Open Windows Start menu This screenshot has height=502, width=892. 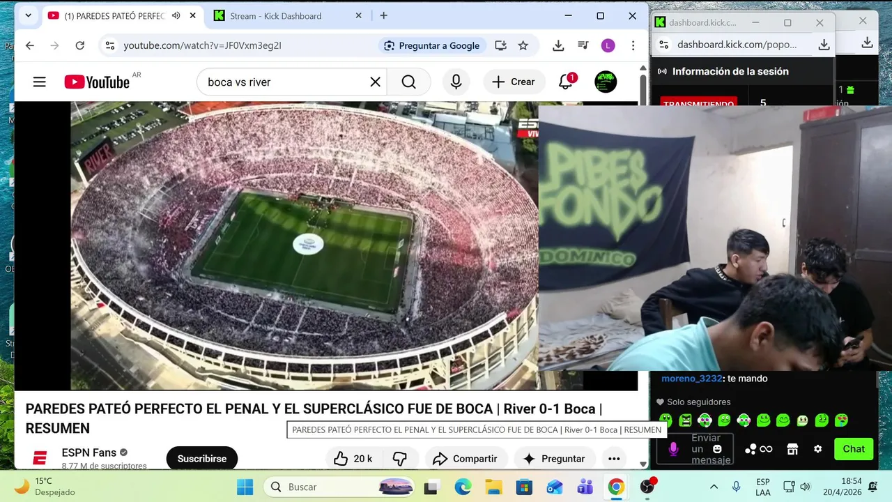point(245,487)
